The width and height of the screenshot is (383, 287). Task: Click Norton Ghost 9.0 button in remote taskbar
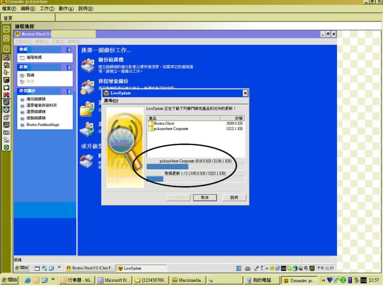(90, 268)
